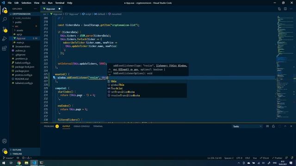The width and height of the screenshot is (296, 166).
Task: Close the bottom panel
Action: (291, 126)
